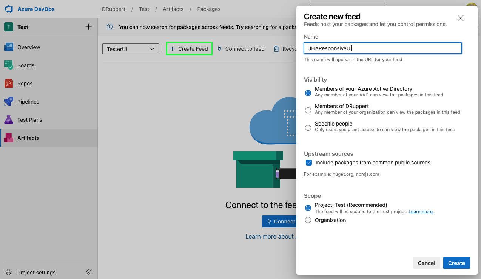Open Project settings gear icon
The width and height of the screenshot is (481, 279).
tap(9, 273)
